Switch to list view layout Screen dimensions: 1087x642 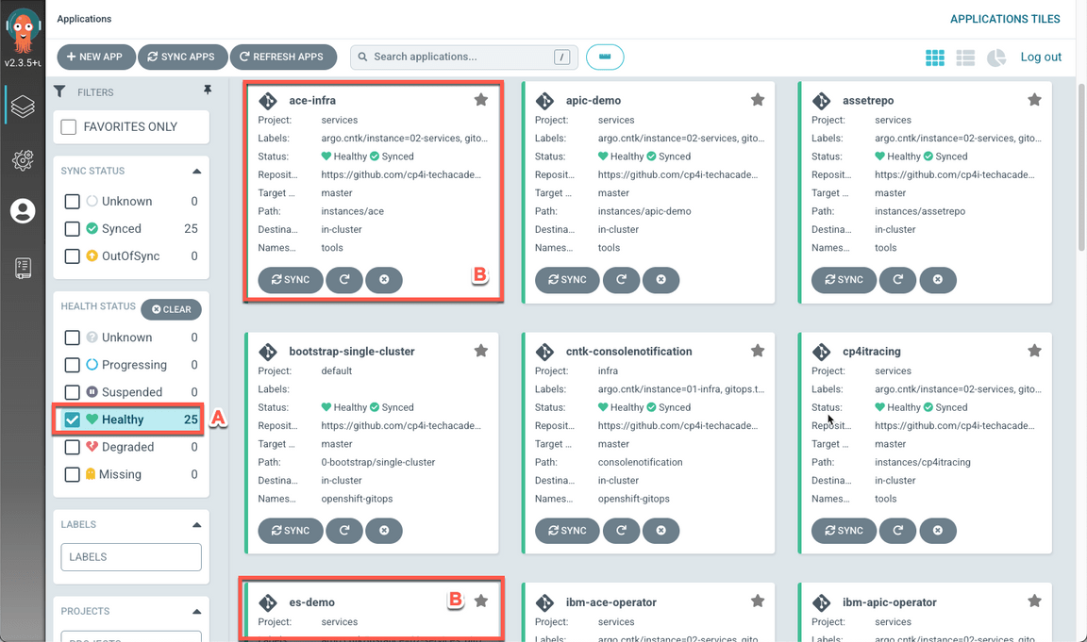point(965,58)
